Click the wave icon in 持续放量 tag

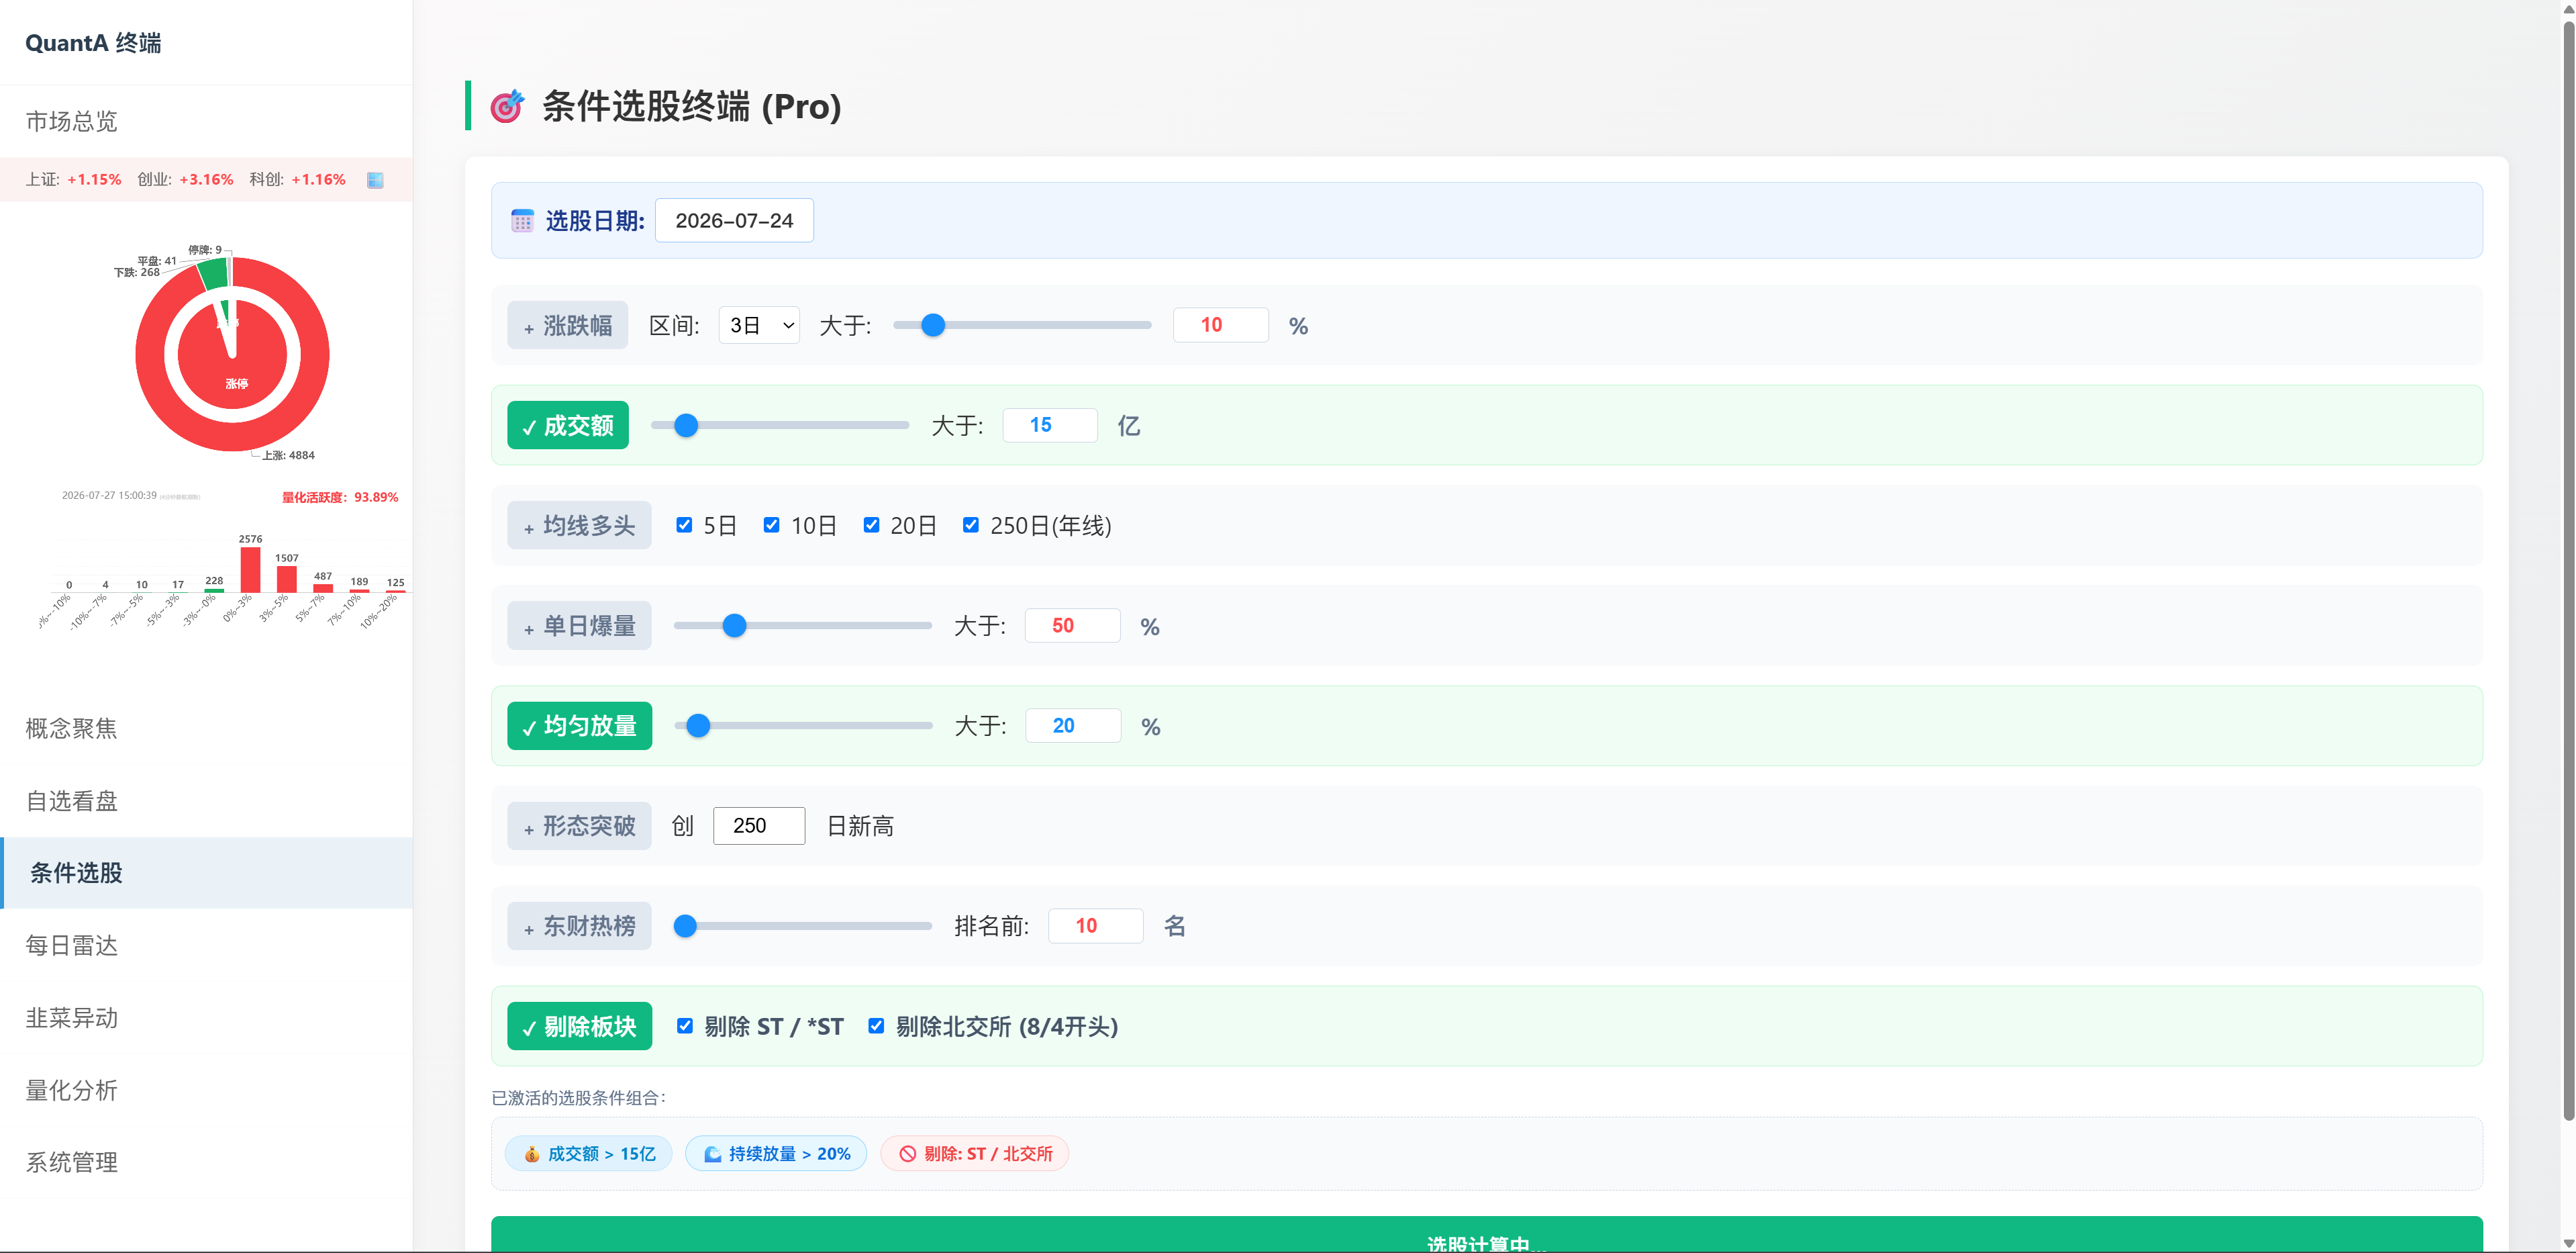713,1154
